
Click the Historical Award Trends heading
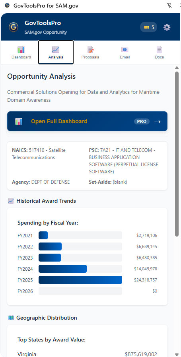point(46,201)
